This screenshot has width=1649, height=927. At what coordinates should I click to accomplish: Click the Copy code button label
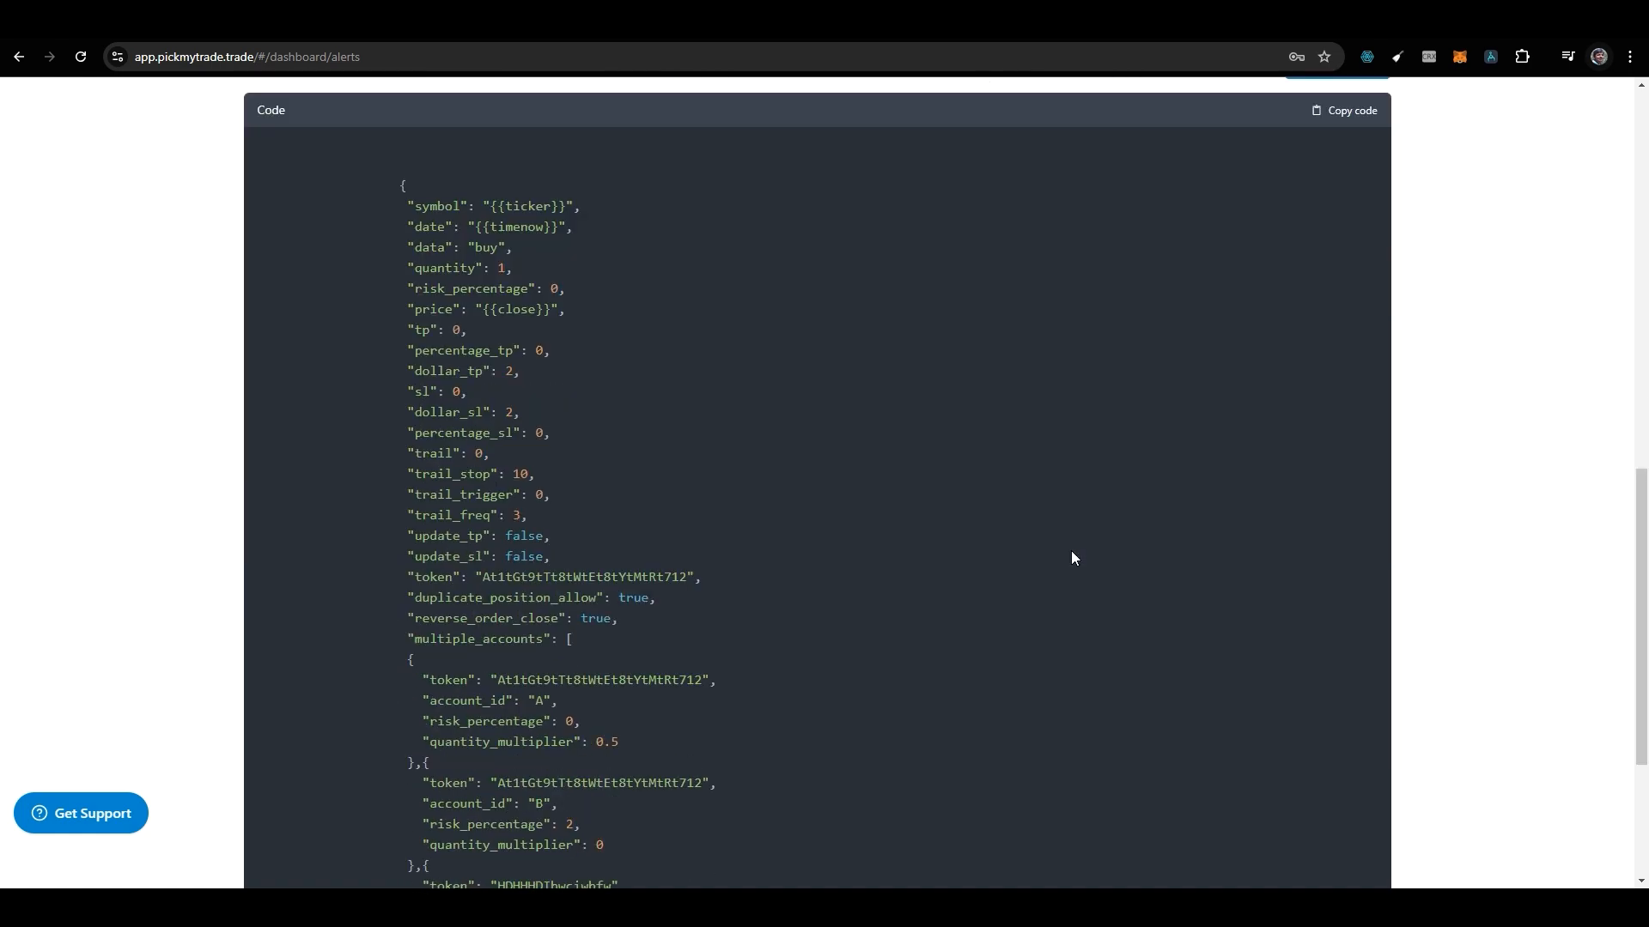click(x=1353, y=111)
